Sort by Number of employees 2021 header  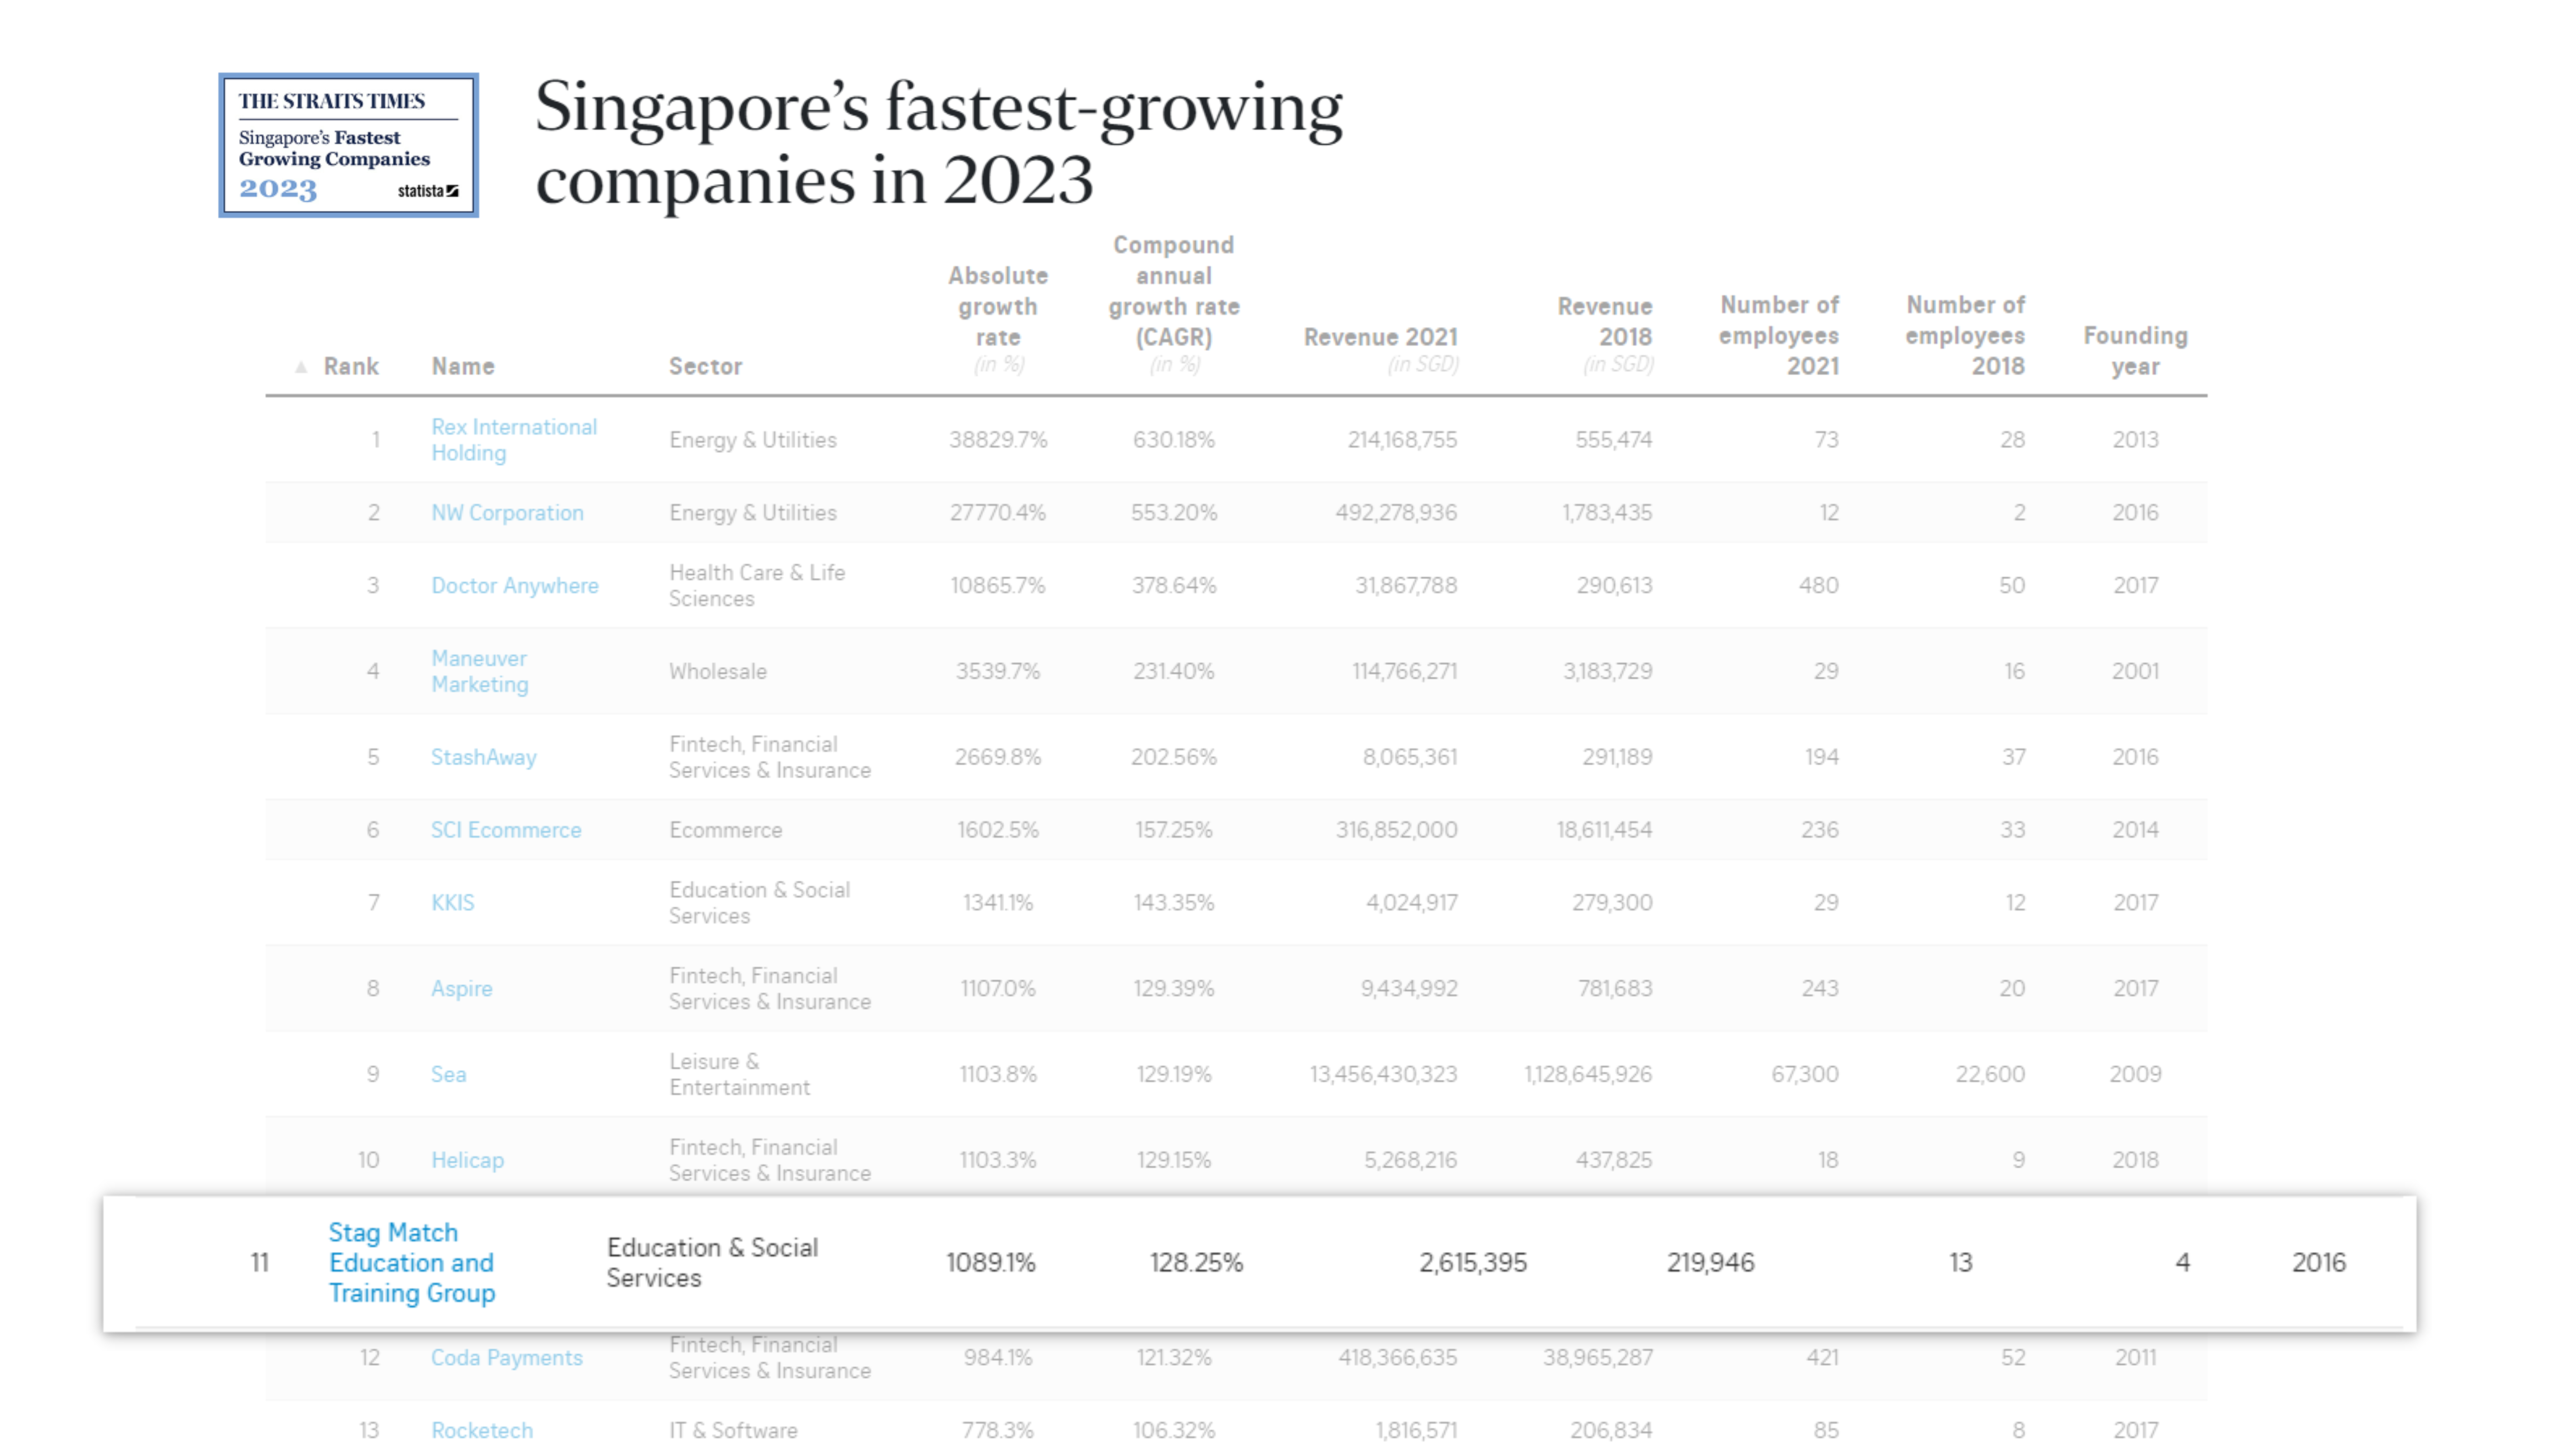point(1778,335)
